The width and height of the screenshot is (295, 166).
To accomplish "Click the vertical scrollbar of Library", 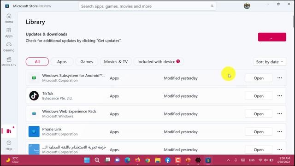I will click(x=294, y=22).
